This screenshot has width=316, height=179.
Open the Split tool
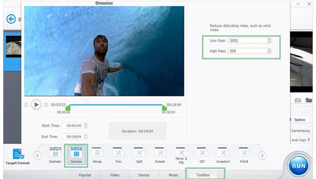pyautogui.click(x=139, y=155)
